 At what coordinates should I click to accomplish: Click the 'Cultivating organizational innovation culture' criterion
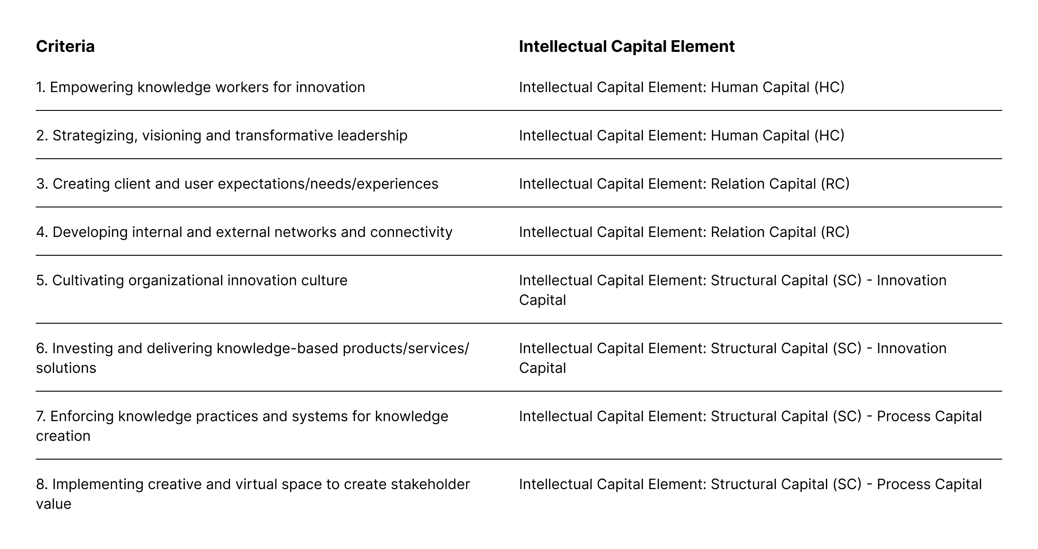(x=191, y=280)
